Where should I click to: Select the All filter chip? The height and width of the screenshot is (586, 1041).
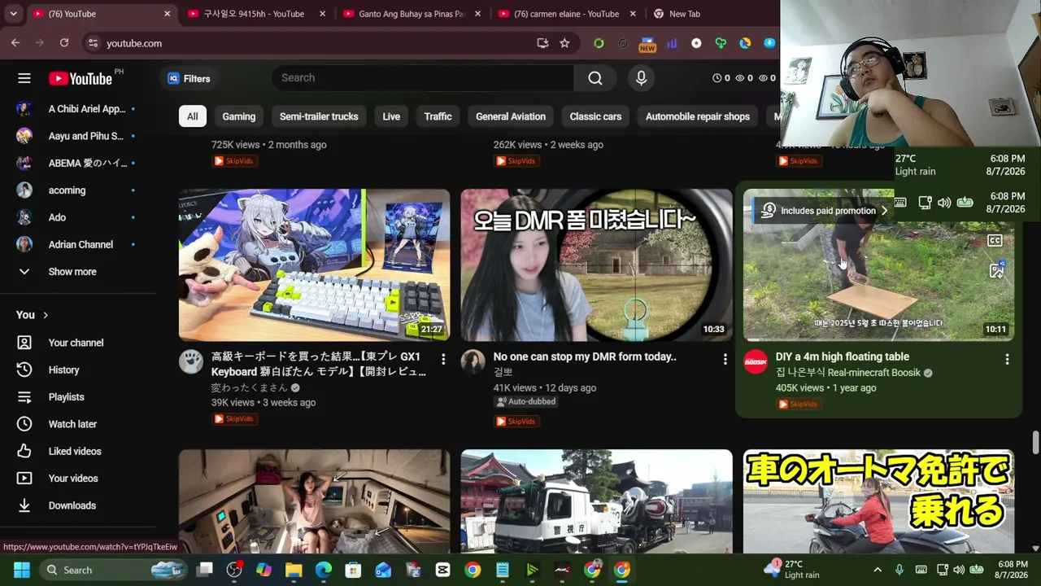[x=192, y=116]
